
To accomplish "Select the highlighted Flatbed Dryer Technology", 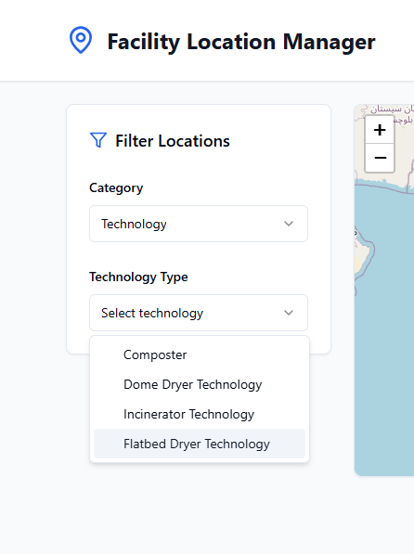I will click(x=200, y=444).
